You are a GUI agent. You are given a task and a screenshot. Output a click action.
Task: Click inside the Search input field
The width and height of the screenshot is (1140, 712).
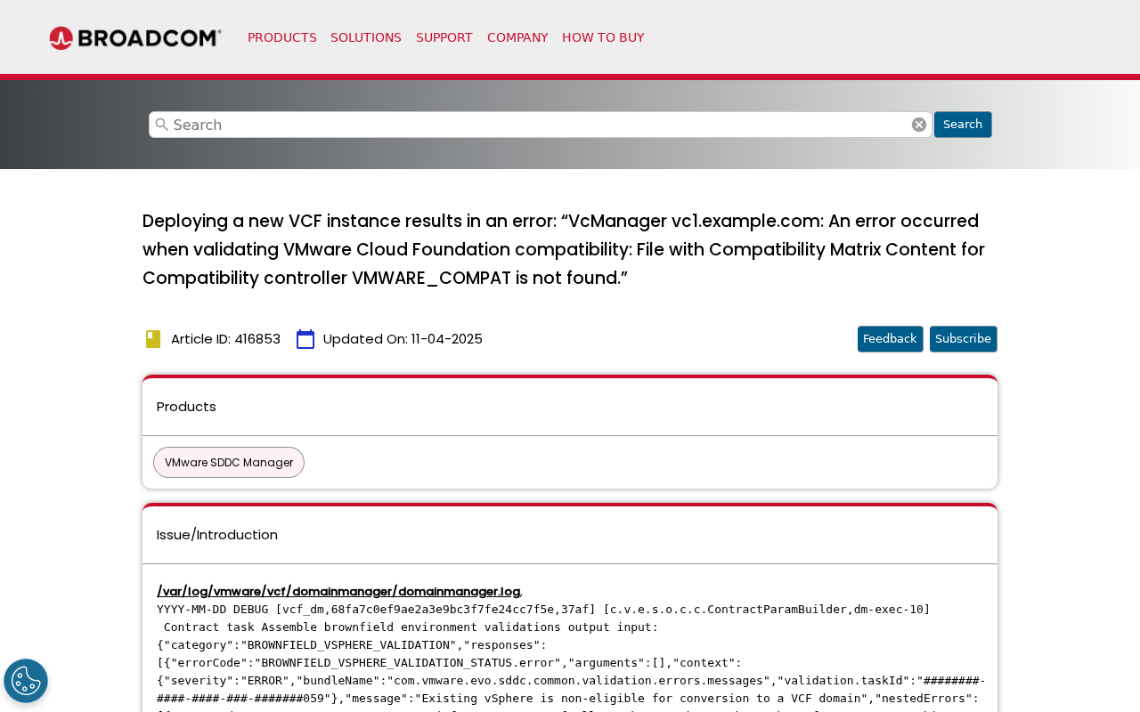pos(534,124)
